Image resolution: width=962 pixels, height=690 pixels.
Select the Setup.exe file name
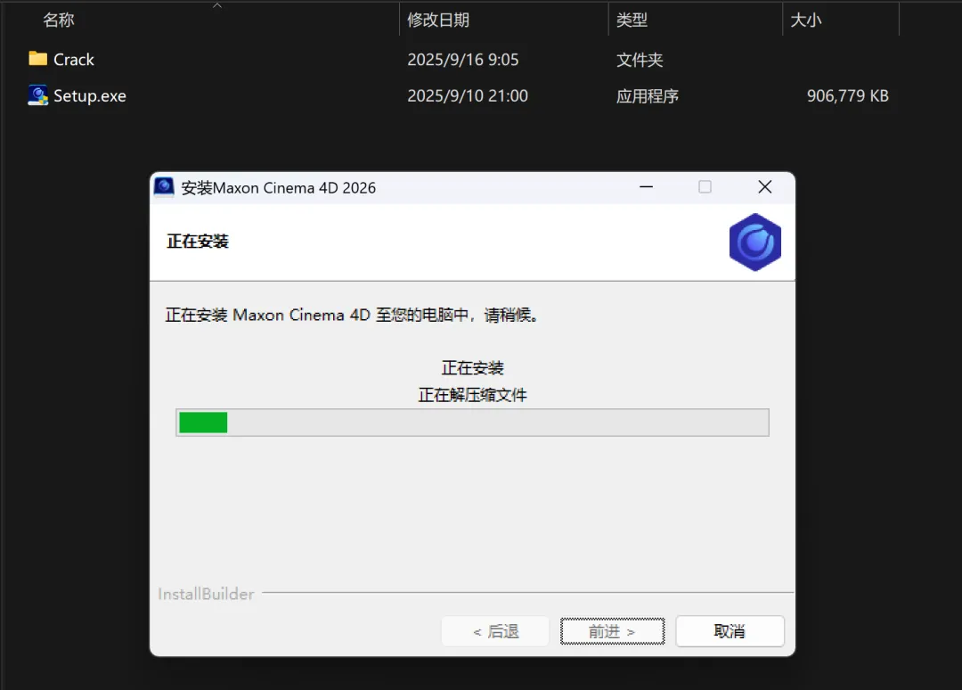coord(90,95)
